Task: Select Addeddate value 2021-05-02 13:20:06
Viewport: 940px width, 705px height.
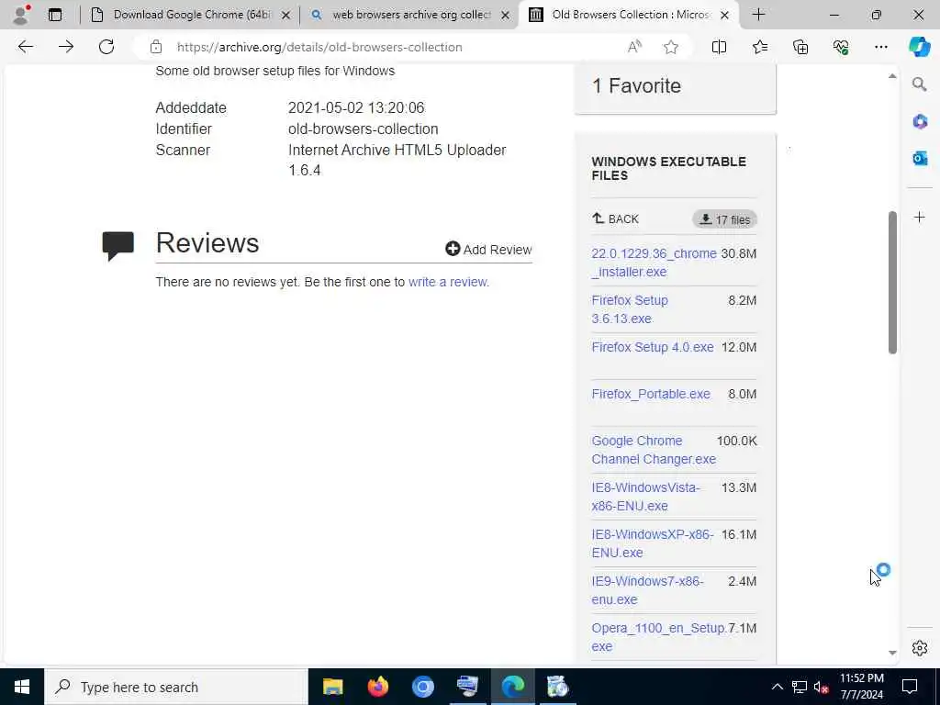Action: pyautogui.click(x=356, y=108)
